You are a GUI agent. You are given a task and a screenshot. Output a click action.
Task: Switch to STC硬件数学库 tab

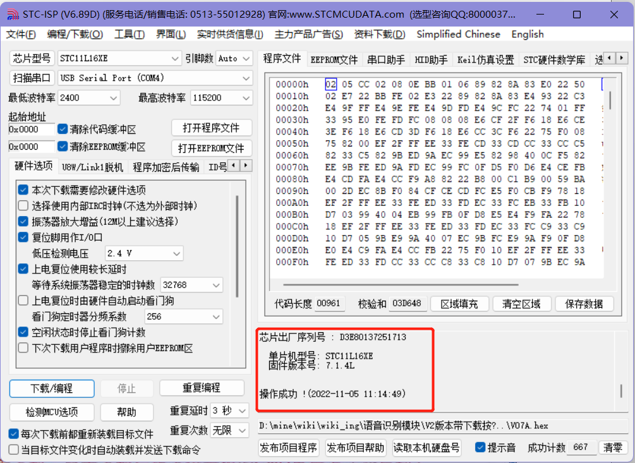pos(554,60)
